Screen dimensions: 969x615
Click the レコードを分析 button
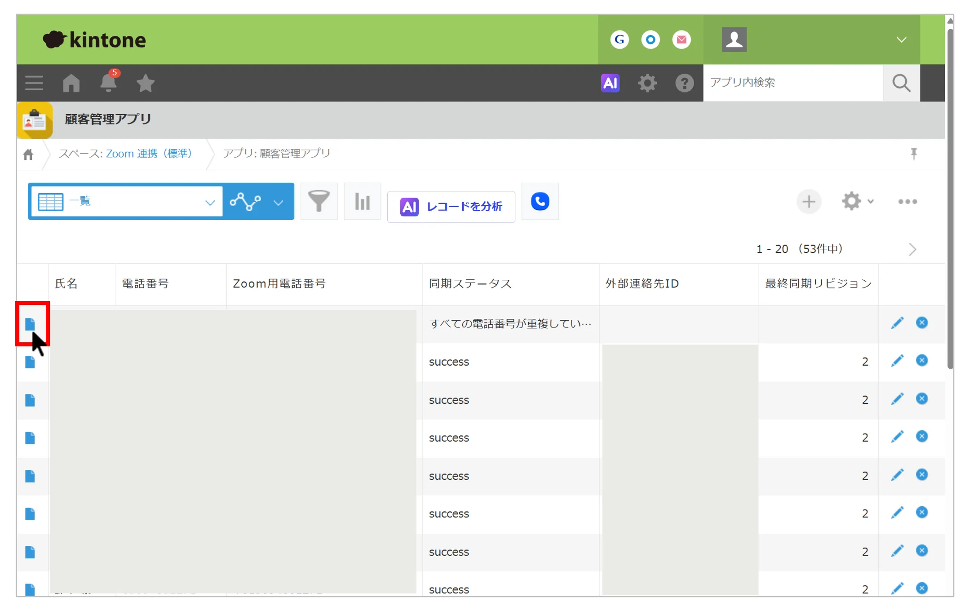tap(451, 207)
